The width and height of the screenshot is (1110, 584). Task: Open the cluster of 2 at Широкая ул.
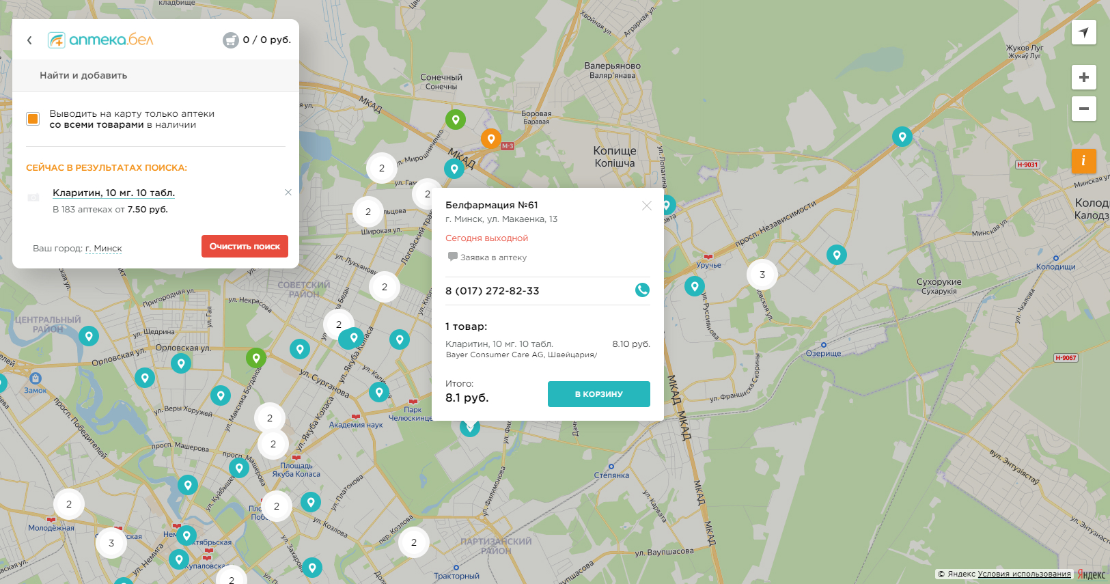pos(368,212)
